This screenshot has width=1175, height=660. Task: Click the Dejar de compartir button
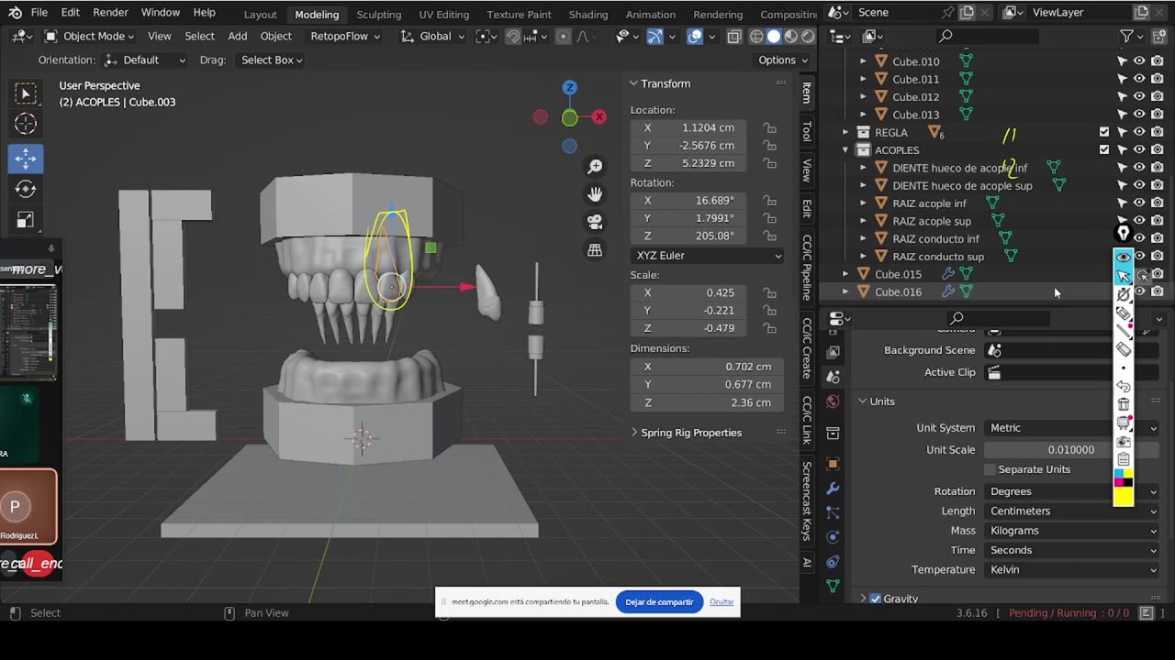659,602
